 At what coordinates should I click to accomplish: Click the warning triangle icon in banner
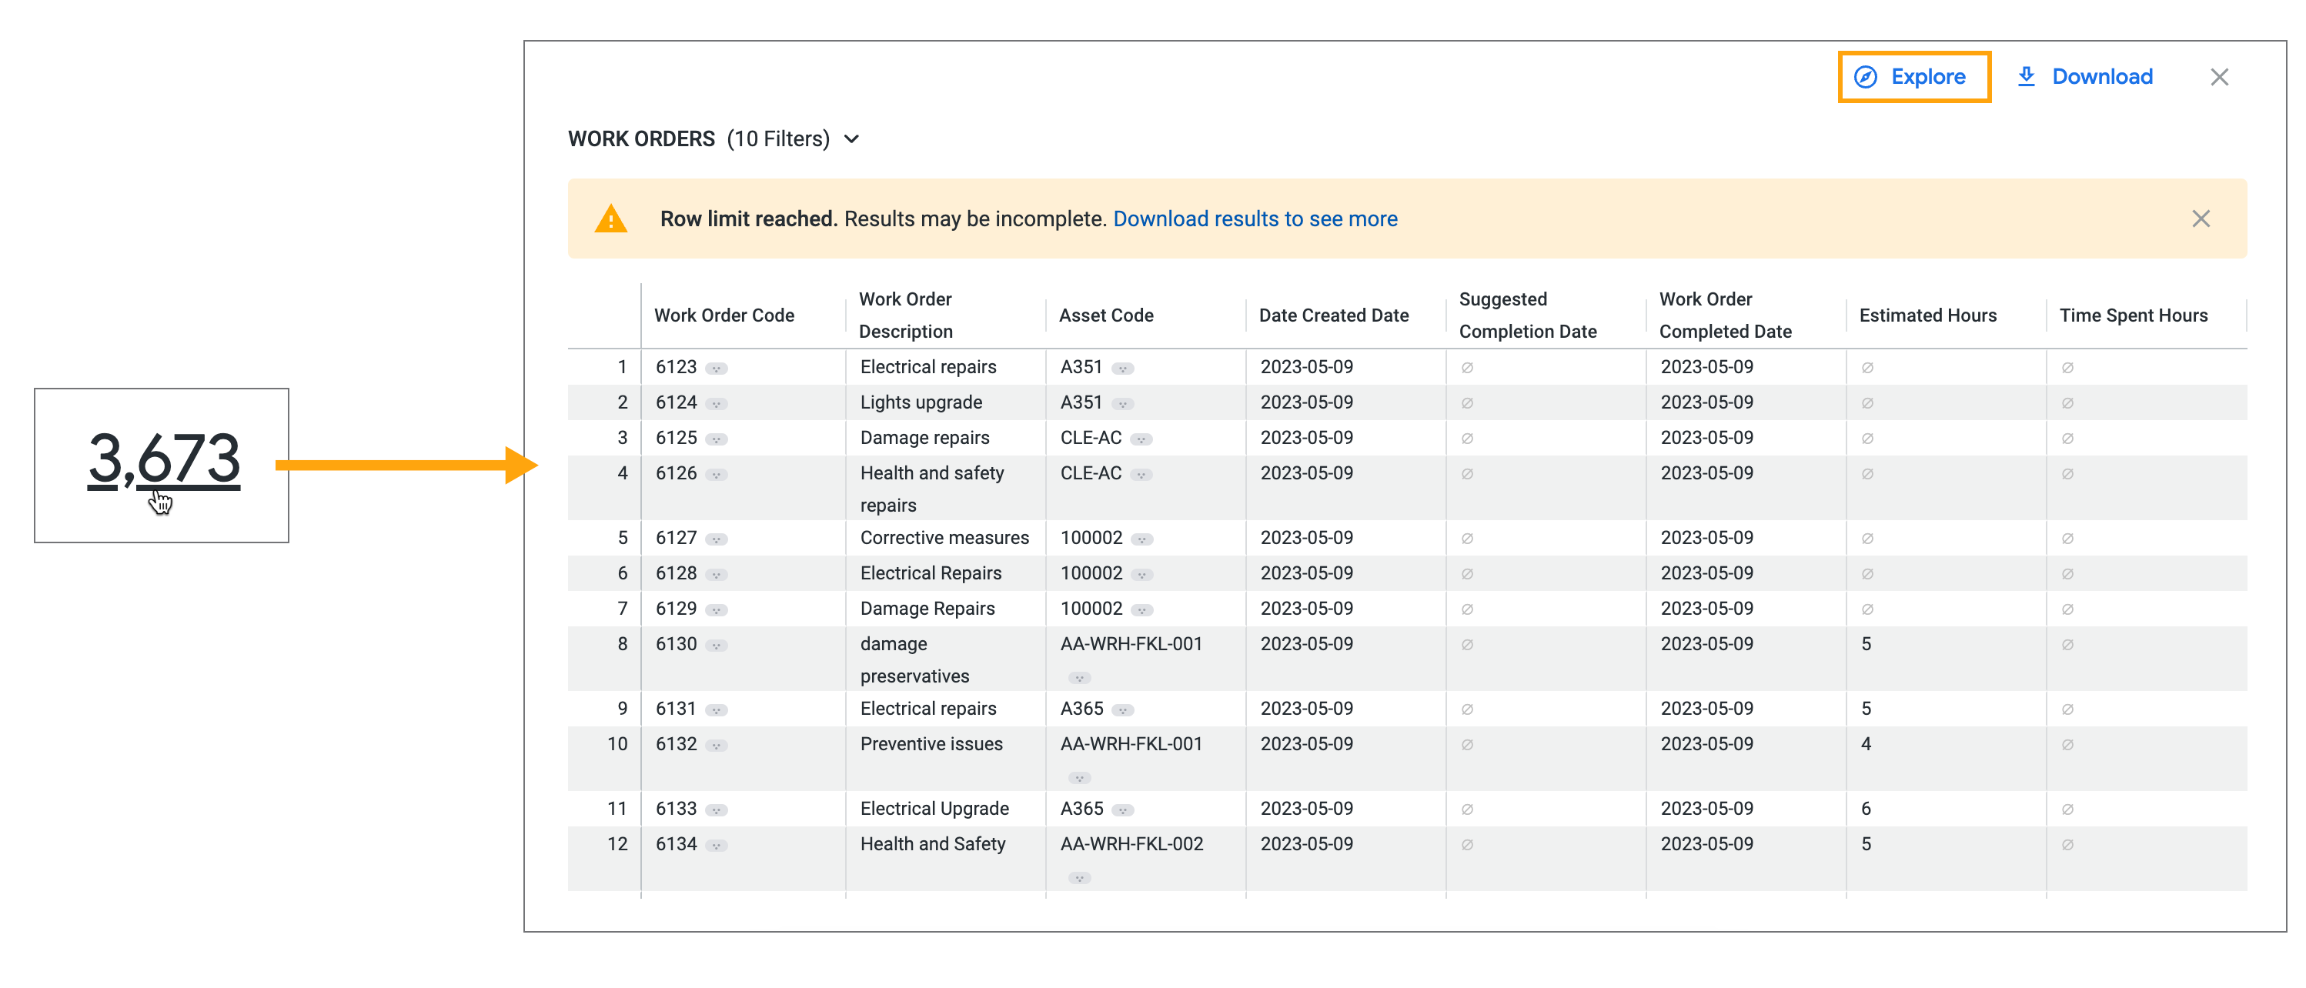click(610, 219)
